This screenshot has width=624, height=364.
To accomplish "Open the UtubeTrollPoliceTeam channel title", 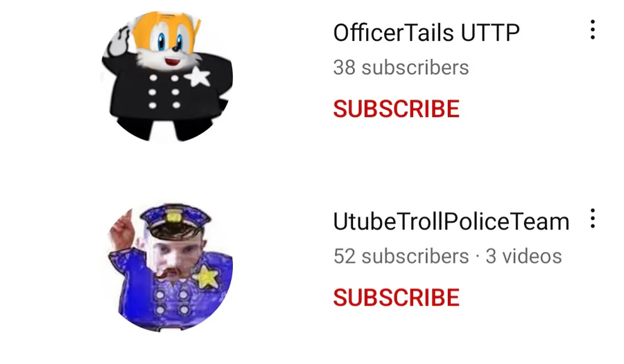I will click(451, 221).
